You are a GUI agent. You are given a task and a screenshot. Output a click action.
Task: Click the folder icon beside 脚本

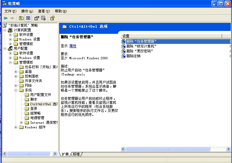tap(27, 99)
